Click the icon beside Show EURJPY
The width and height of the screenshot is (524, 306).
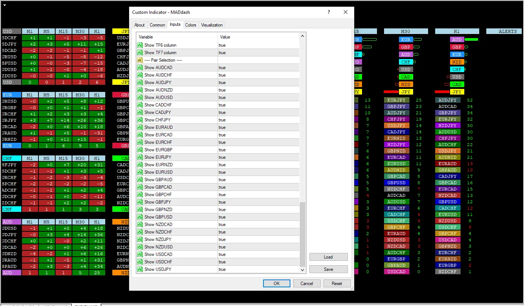[x=140, y=157]
